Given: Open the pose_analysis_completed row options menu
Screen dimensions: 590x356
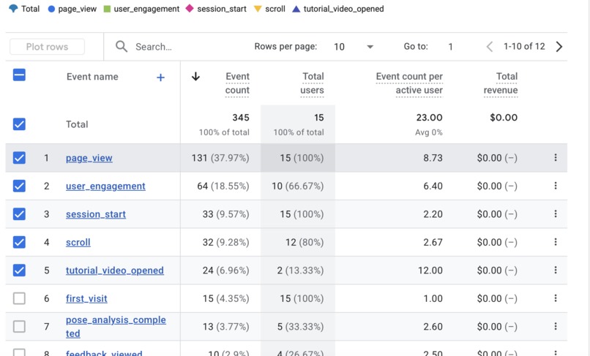Looking at the screenshot, I should coord(556,326).
